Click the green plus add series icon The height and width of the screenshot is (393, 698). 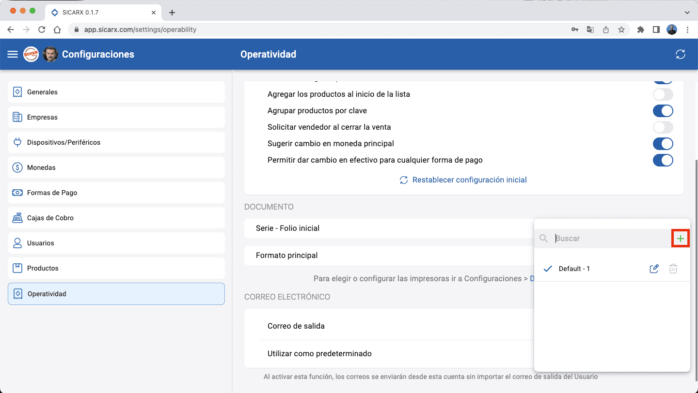tap(681, 239)
